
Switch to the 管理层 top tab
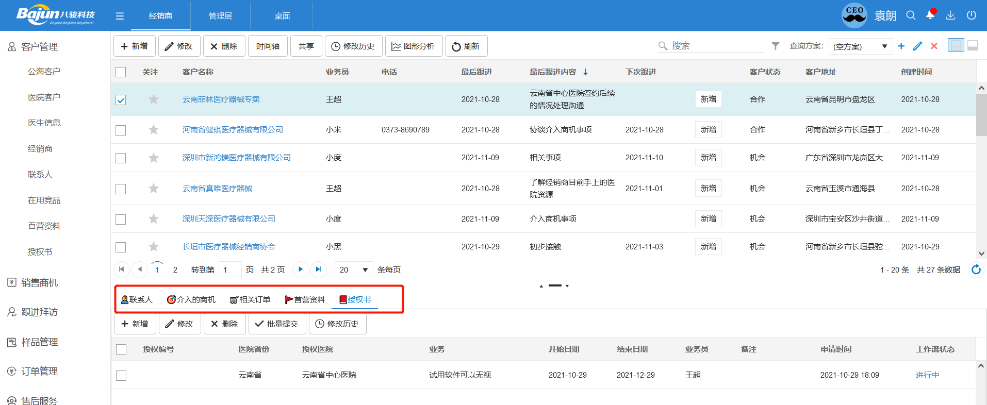click(220, 16)
